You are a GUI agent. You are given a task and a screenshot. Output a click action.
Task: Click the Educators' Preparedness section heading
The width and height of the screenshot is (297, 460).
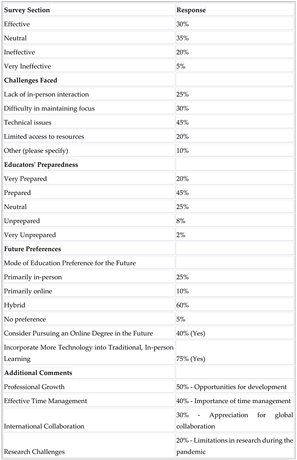pyautogui.click(x=41, y=164)
